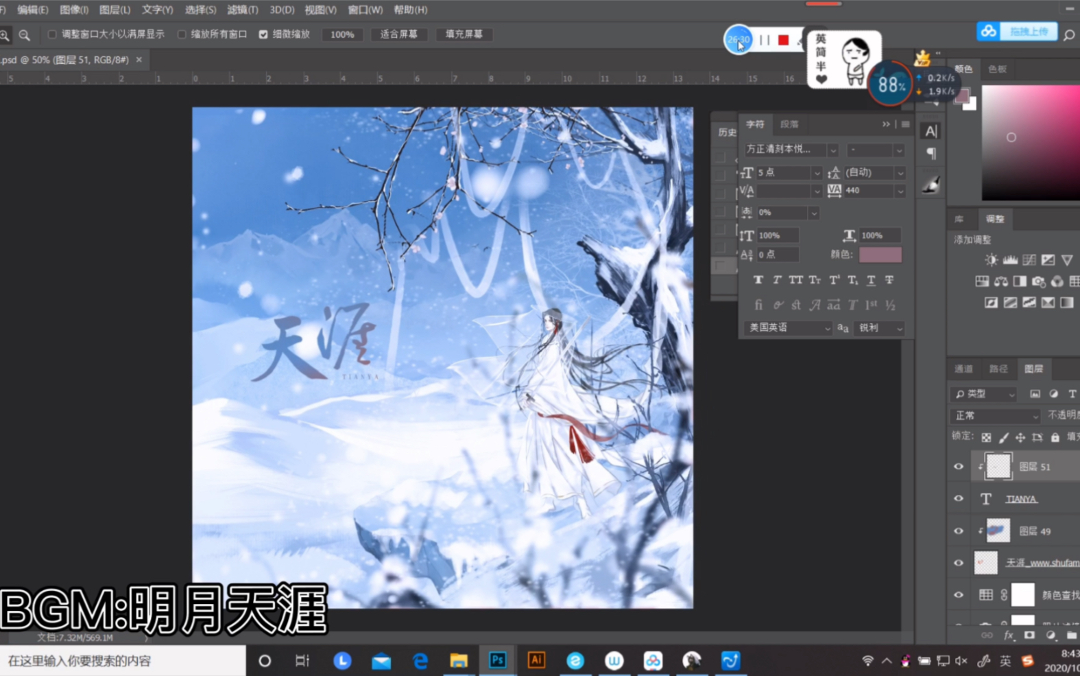
Task: Open the 正常 blend mode dropdown
Action: tap(996, 416)
